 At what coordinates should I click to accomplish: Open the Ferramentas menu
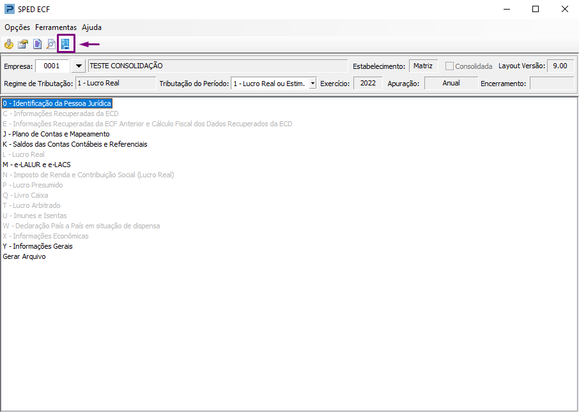pyautogui.click(x=56, y=27)
